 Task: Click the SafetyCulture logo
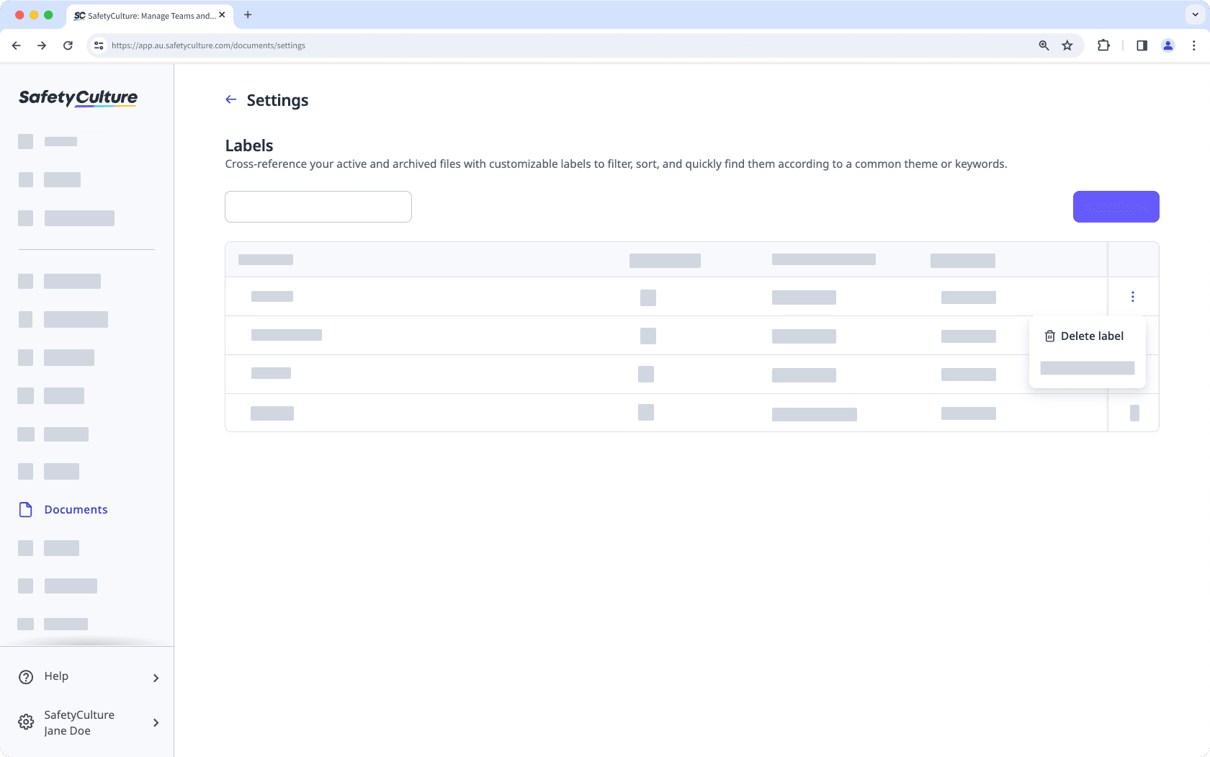tap(77, 98)
